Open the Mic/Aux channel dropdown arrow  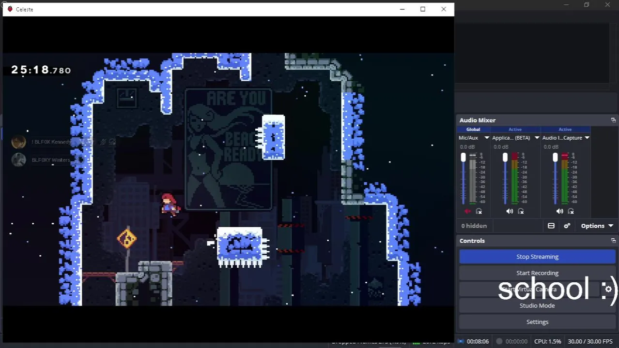487,138
